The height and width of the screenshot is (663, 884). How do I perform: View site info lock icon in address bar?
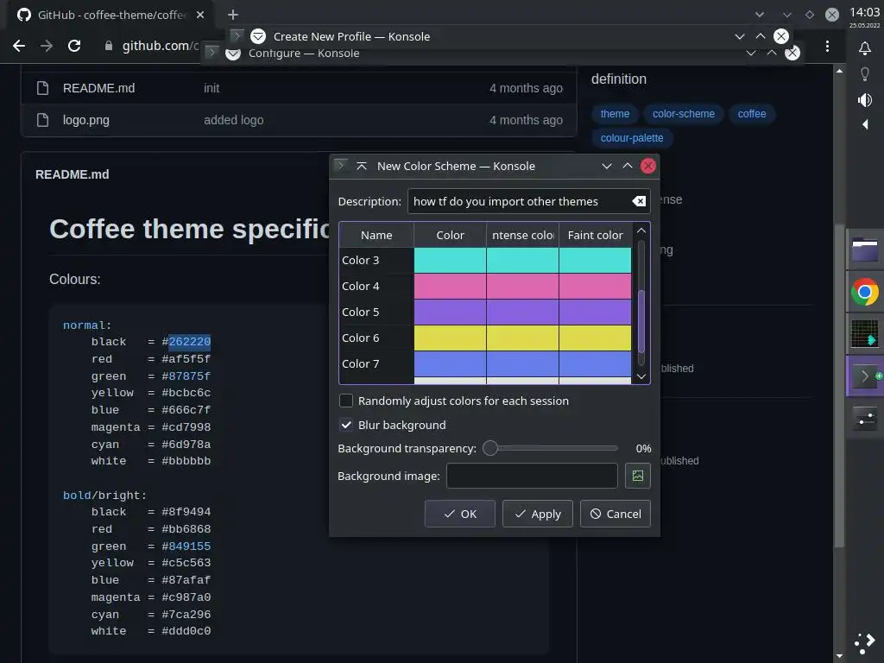coord(109,46)
